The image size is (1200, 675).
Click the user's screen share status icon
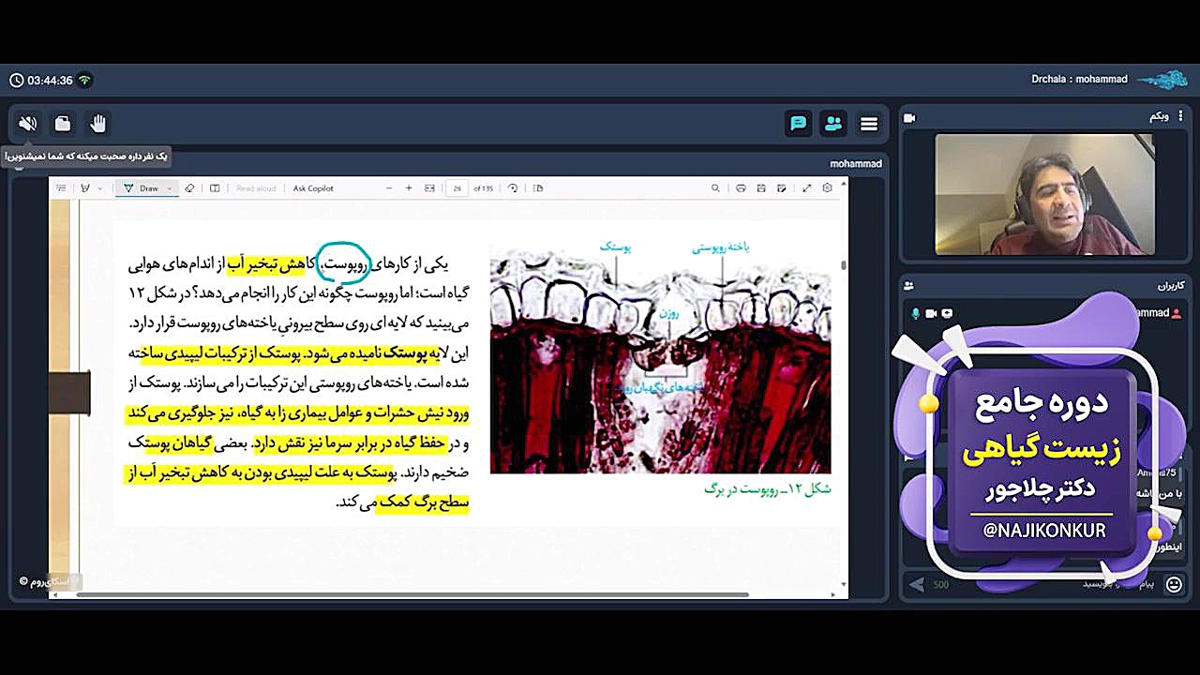pos(947,313)
